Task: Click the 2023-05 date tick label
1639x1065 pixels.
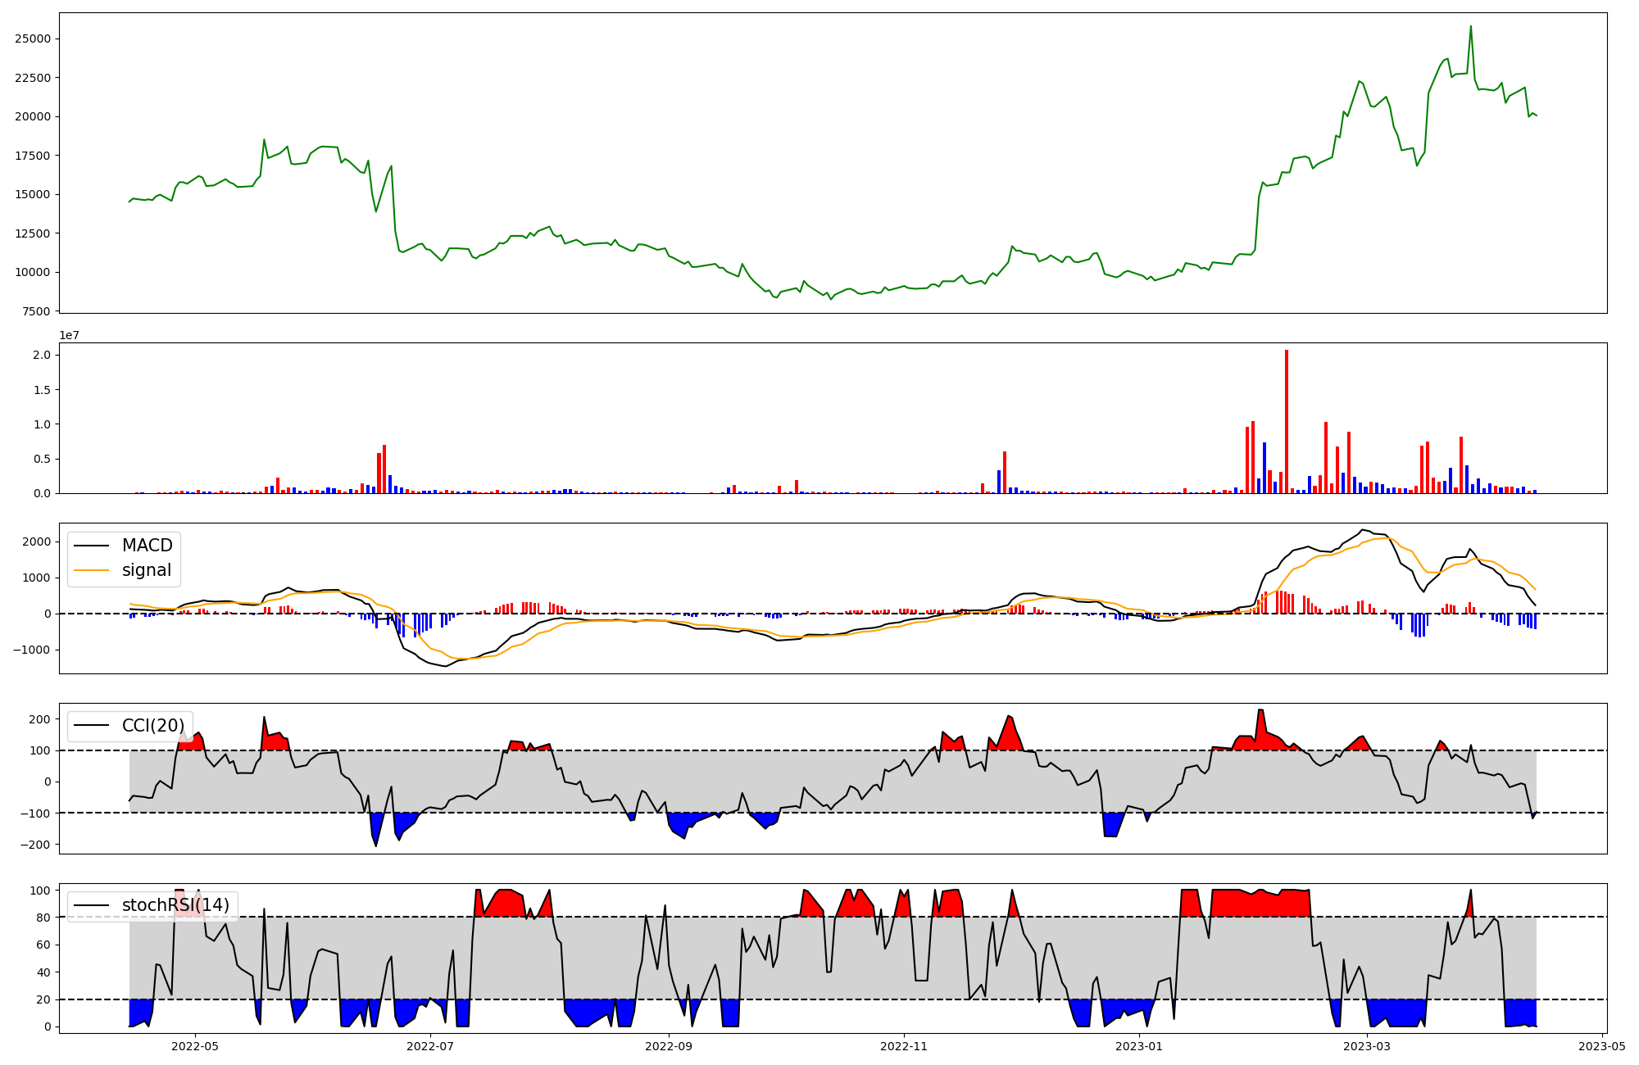Action: (1601, 1046)
